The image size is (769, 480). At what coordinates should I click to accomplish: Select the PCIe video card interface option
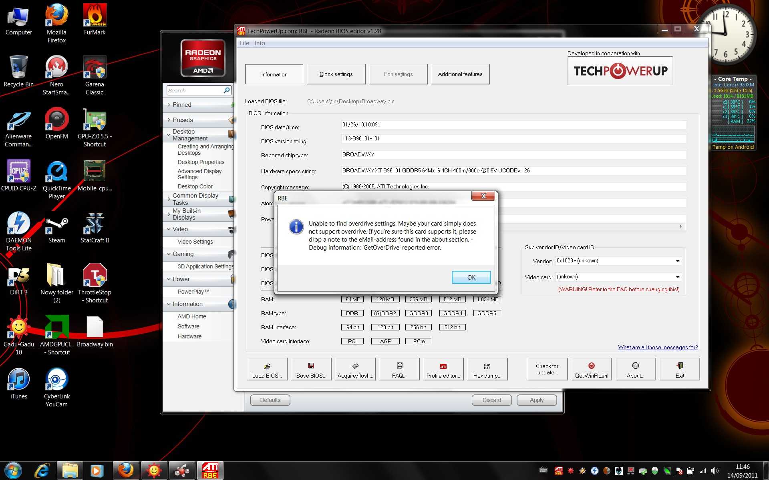coord(419,341)
